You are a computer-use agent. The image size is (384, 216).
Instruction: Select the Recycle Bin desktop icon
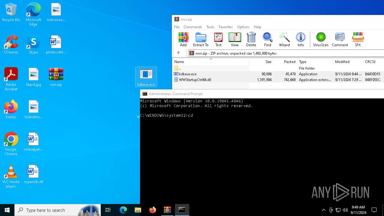(11, 13)
